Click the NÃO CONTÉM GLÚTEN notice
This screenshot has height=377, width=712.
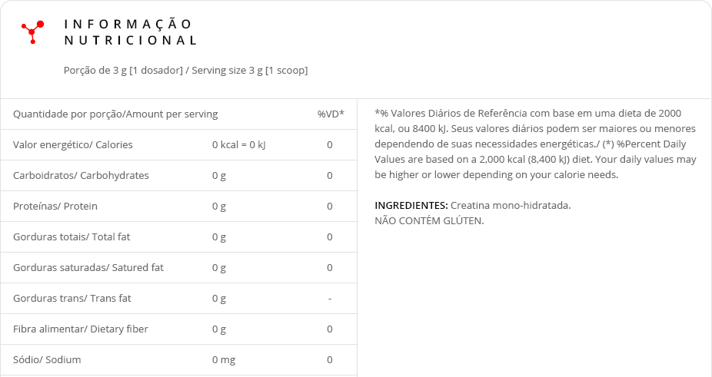click(429, 221)
